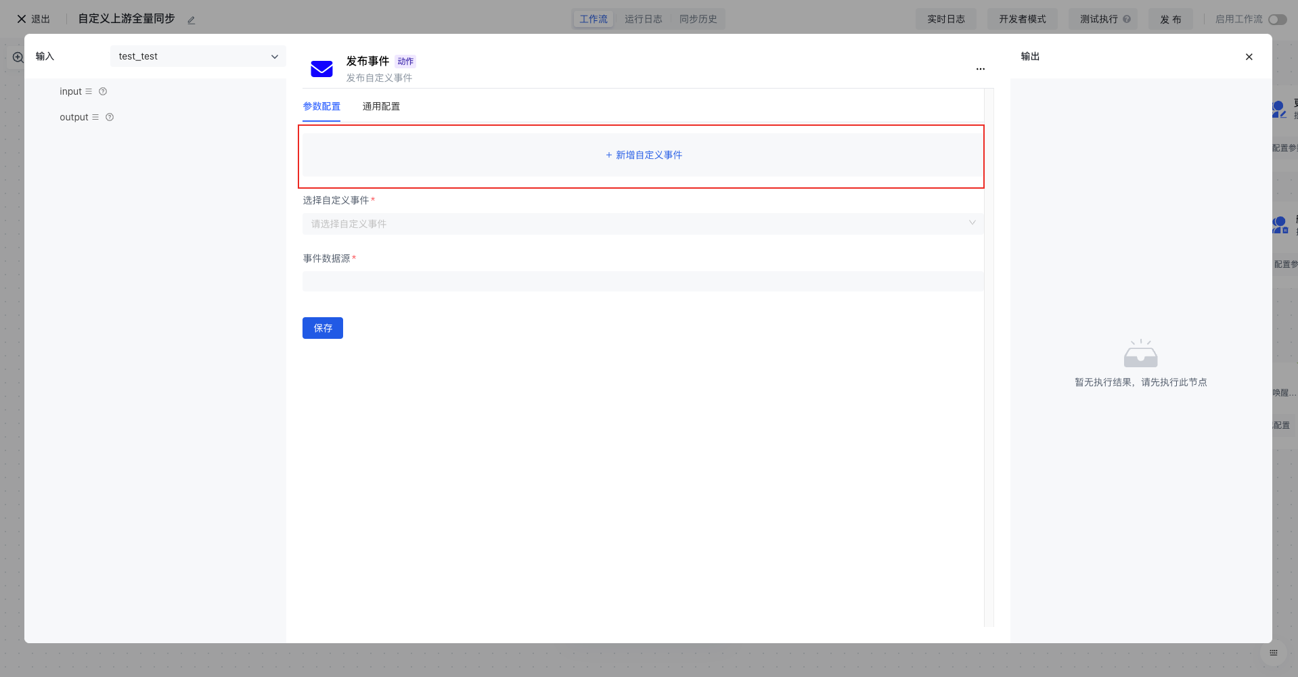The image size is (1298, 677).
Task: Close the output panel dialog
Action: coord(1249,57)
